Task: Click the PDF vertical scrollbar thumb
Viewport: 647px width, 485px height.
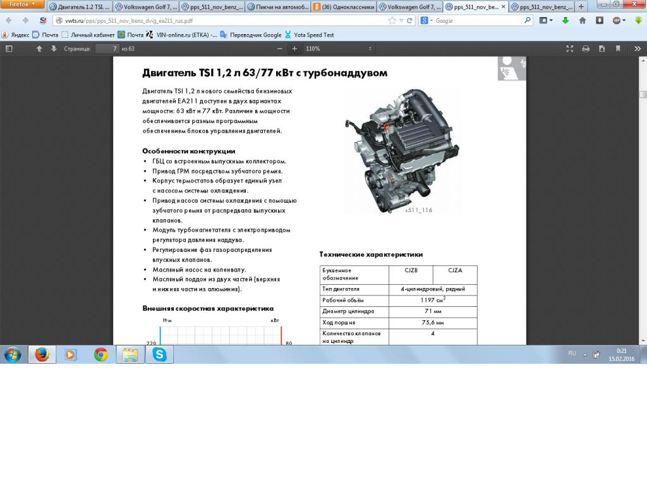Action: pyautogui.click(x=643, y=94)
